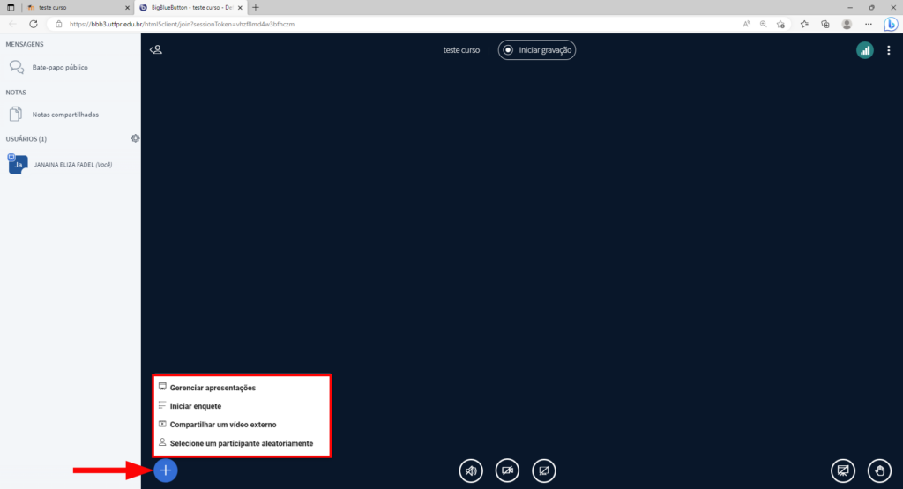Click the browser back arrow
Image resolution: width=903 pixels, height=489 pixels.
[x=12, y=24]
